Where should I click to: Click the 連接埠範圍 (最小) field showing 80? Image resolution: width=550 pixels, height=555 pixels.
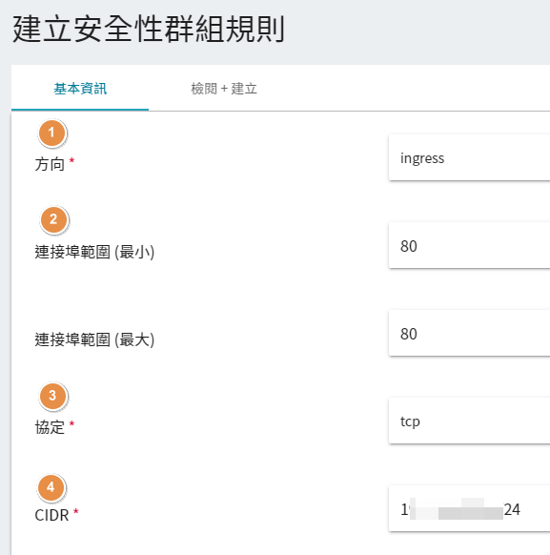pos(469,245)
